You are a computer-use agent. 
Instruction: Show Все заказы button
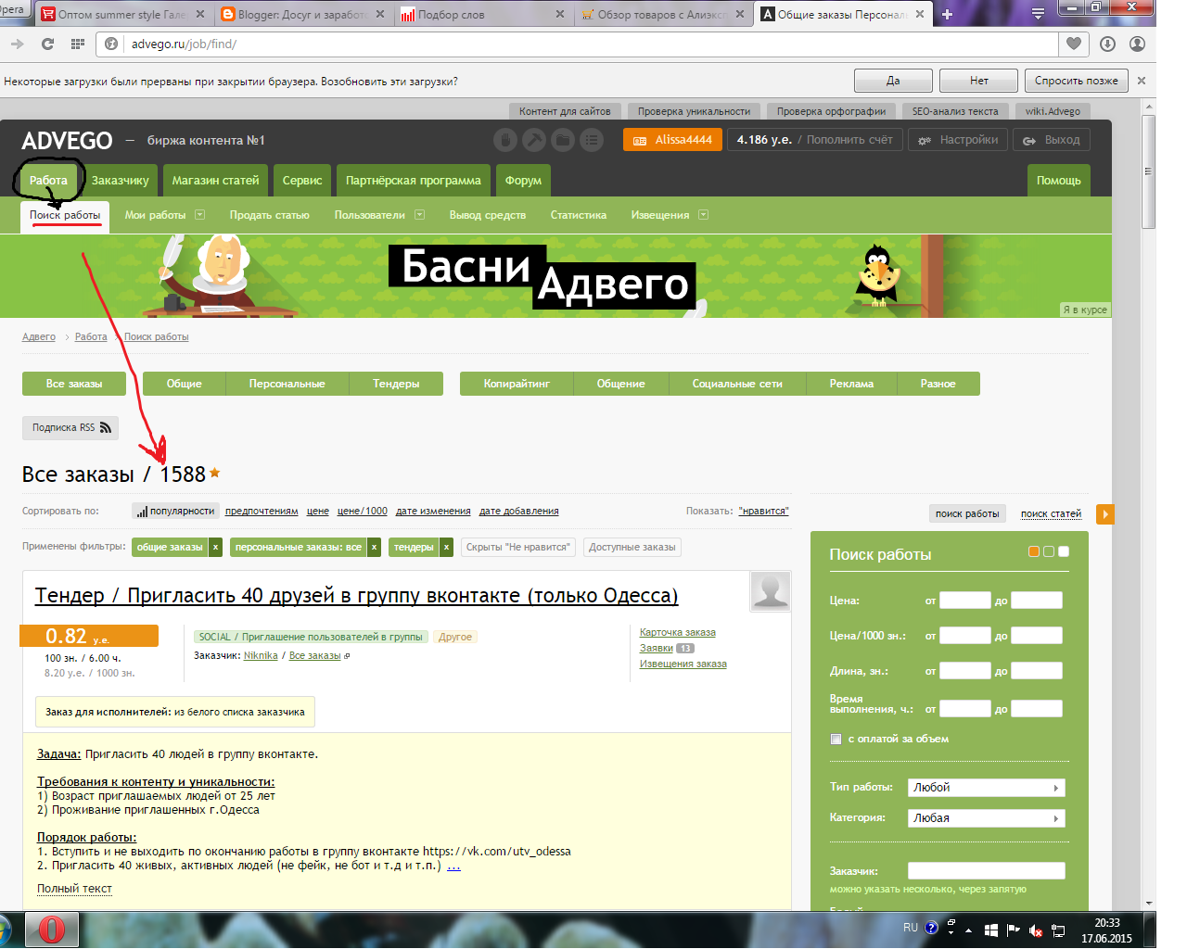[x=74, y=384]
